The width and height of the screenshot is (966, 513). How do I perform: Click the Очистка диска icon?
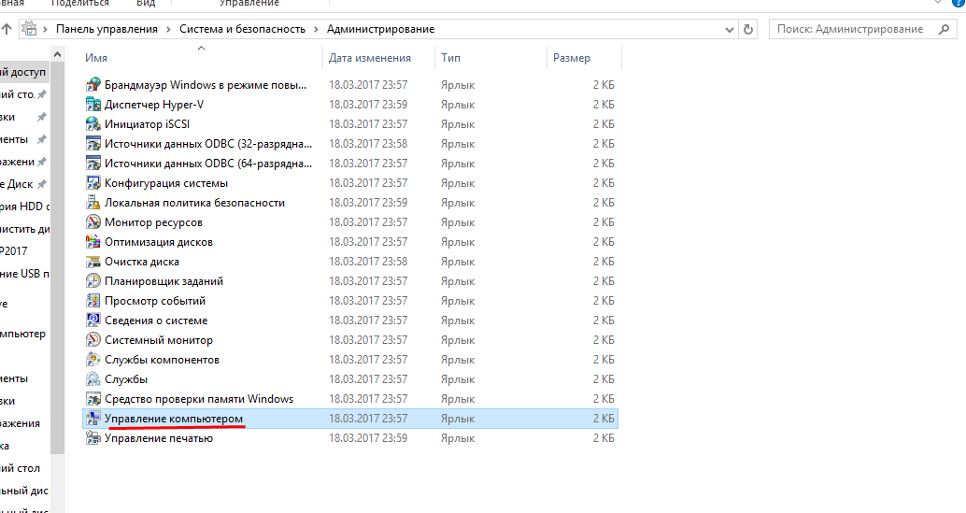coord(92,262)
